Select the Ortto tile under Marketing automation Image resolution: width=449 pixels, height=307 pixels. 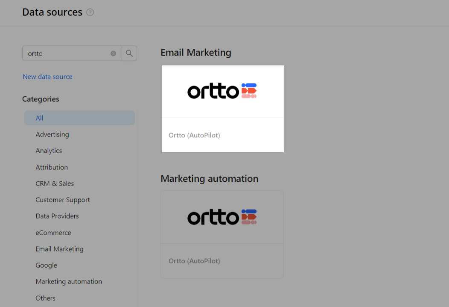pyautogui.click(x=222, y=234)
